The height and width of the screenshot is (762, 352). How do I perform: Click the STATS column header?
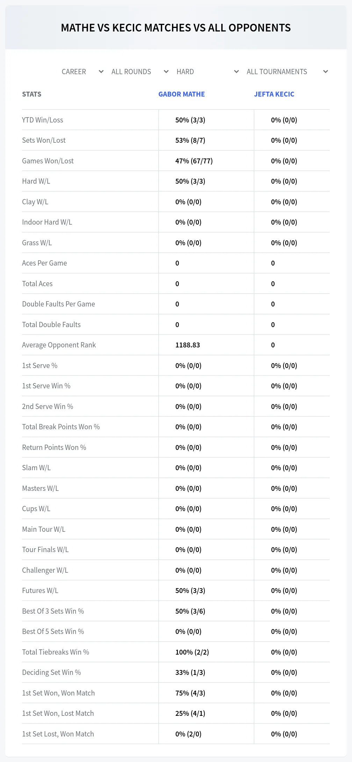point(31,94)
